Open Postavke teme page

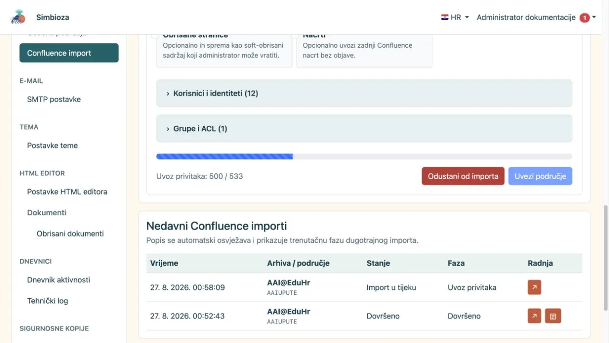point(52,145)
